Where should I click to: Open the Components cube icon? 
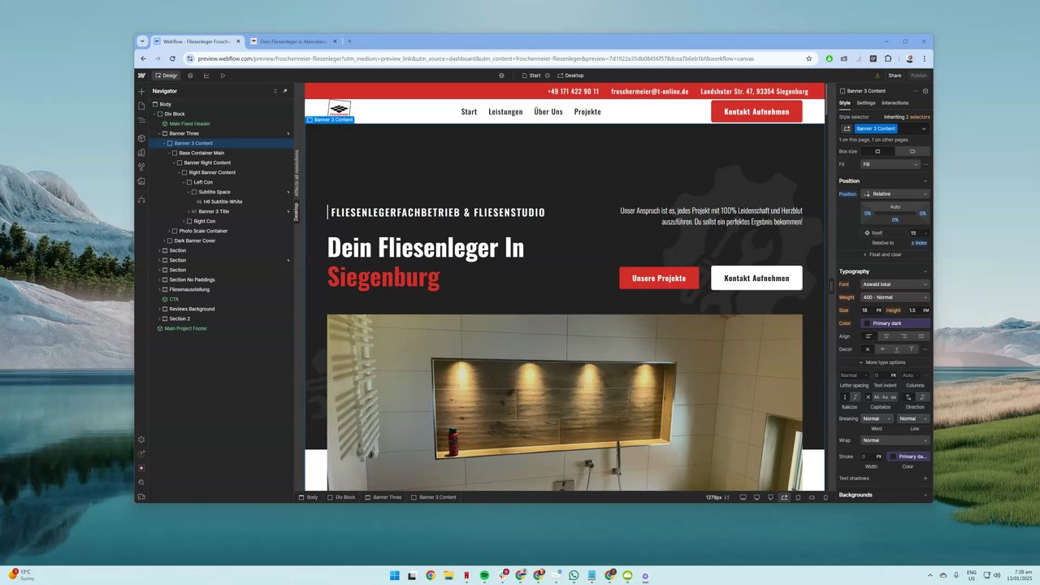tap(141, 138)
